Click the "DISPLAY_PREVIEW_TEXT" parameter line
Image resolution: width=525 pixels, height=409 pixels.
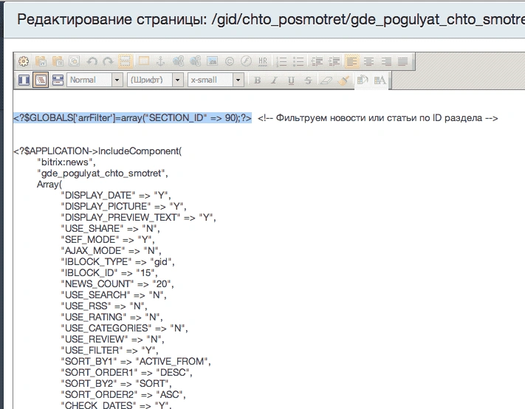click(x=138, y=217)
